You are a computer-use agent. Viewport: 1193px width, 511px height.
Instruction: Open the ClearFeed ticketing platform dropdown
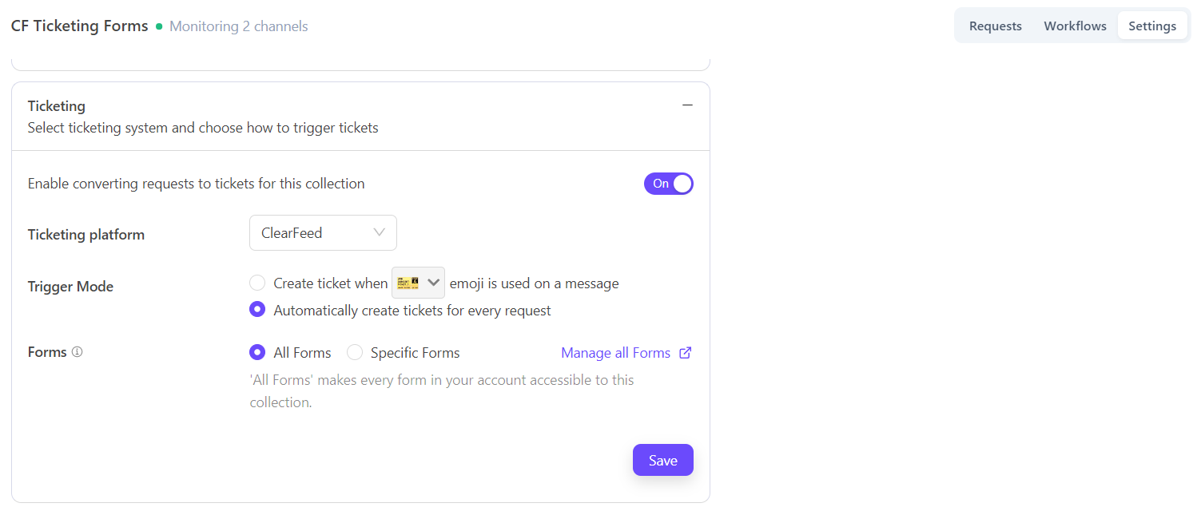[x=323, y=233]
